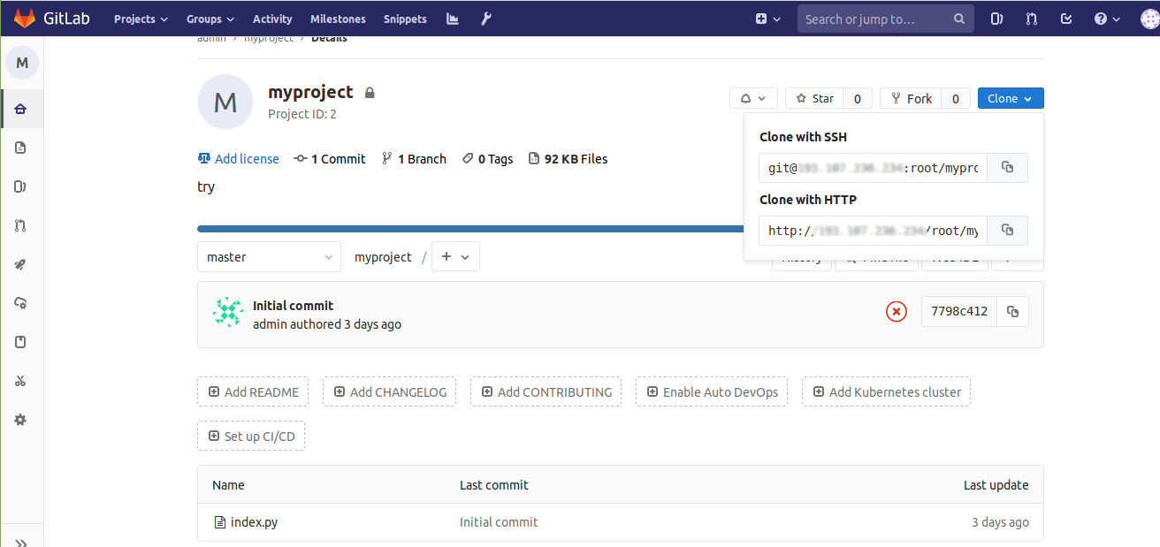Open the Initial commit title link

point(293,306)
